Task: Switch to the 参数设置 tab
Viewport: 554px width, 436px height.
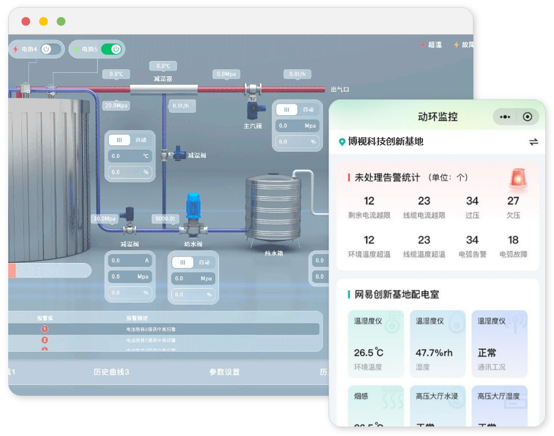Action: pyautogui.click(x=224, y=372)
